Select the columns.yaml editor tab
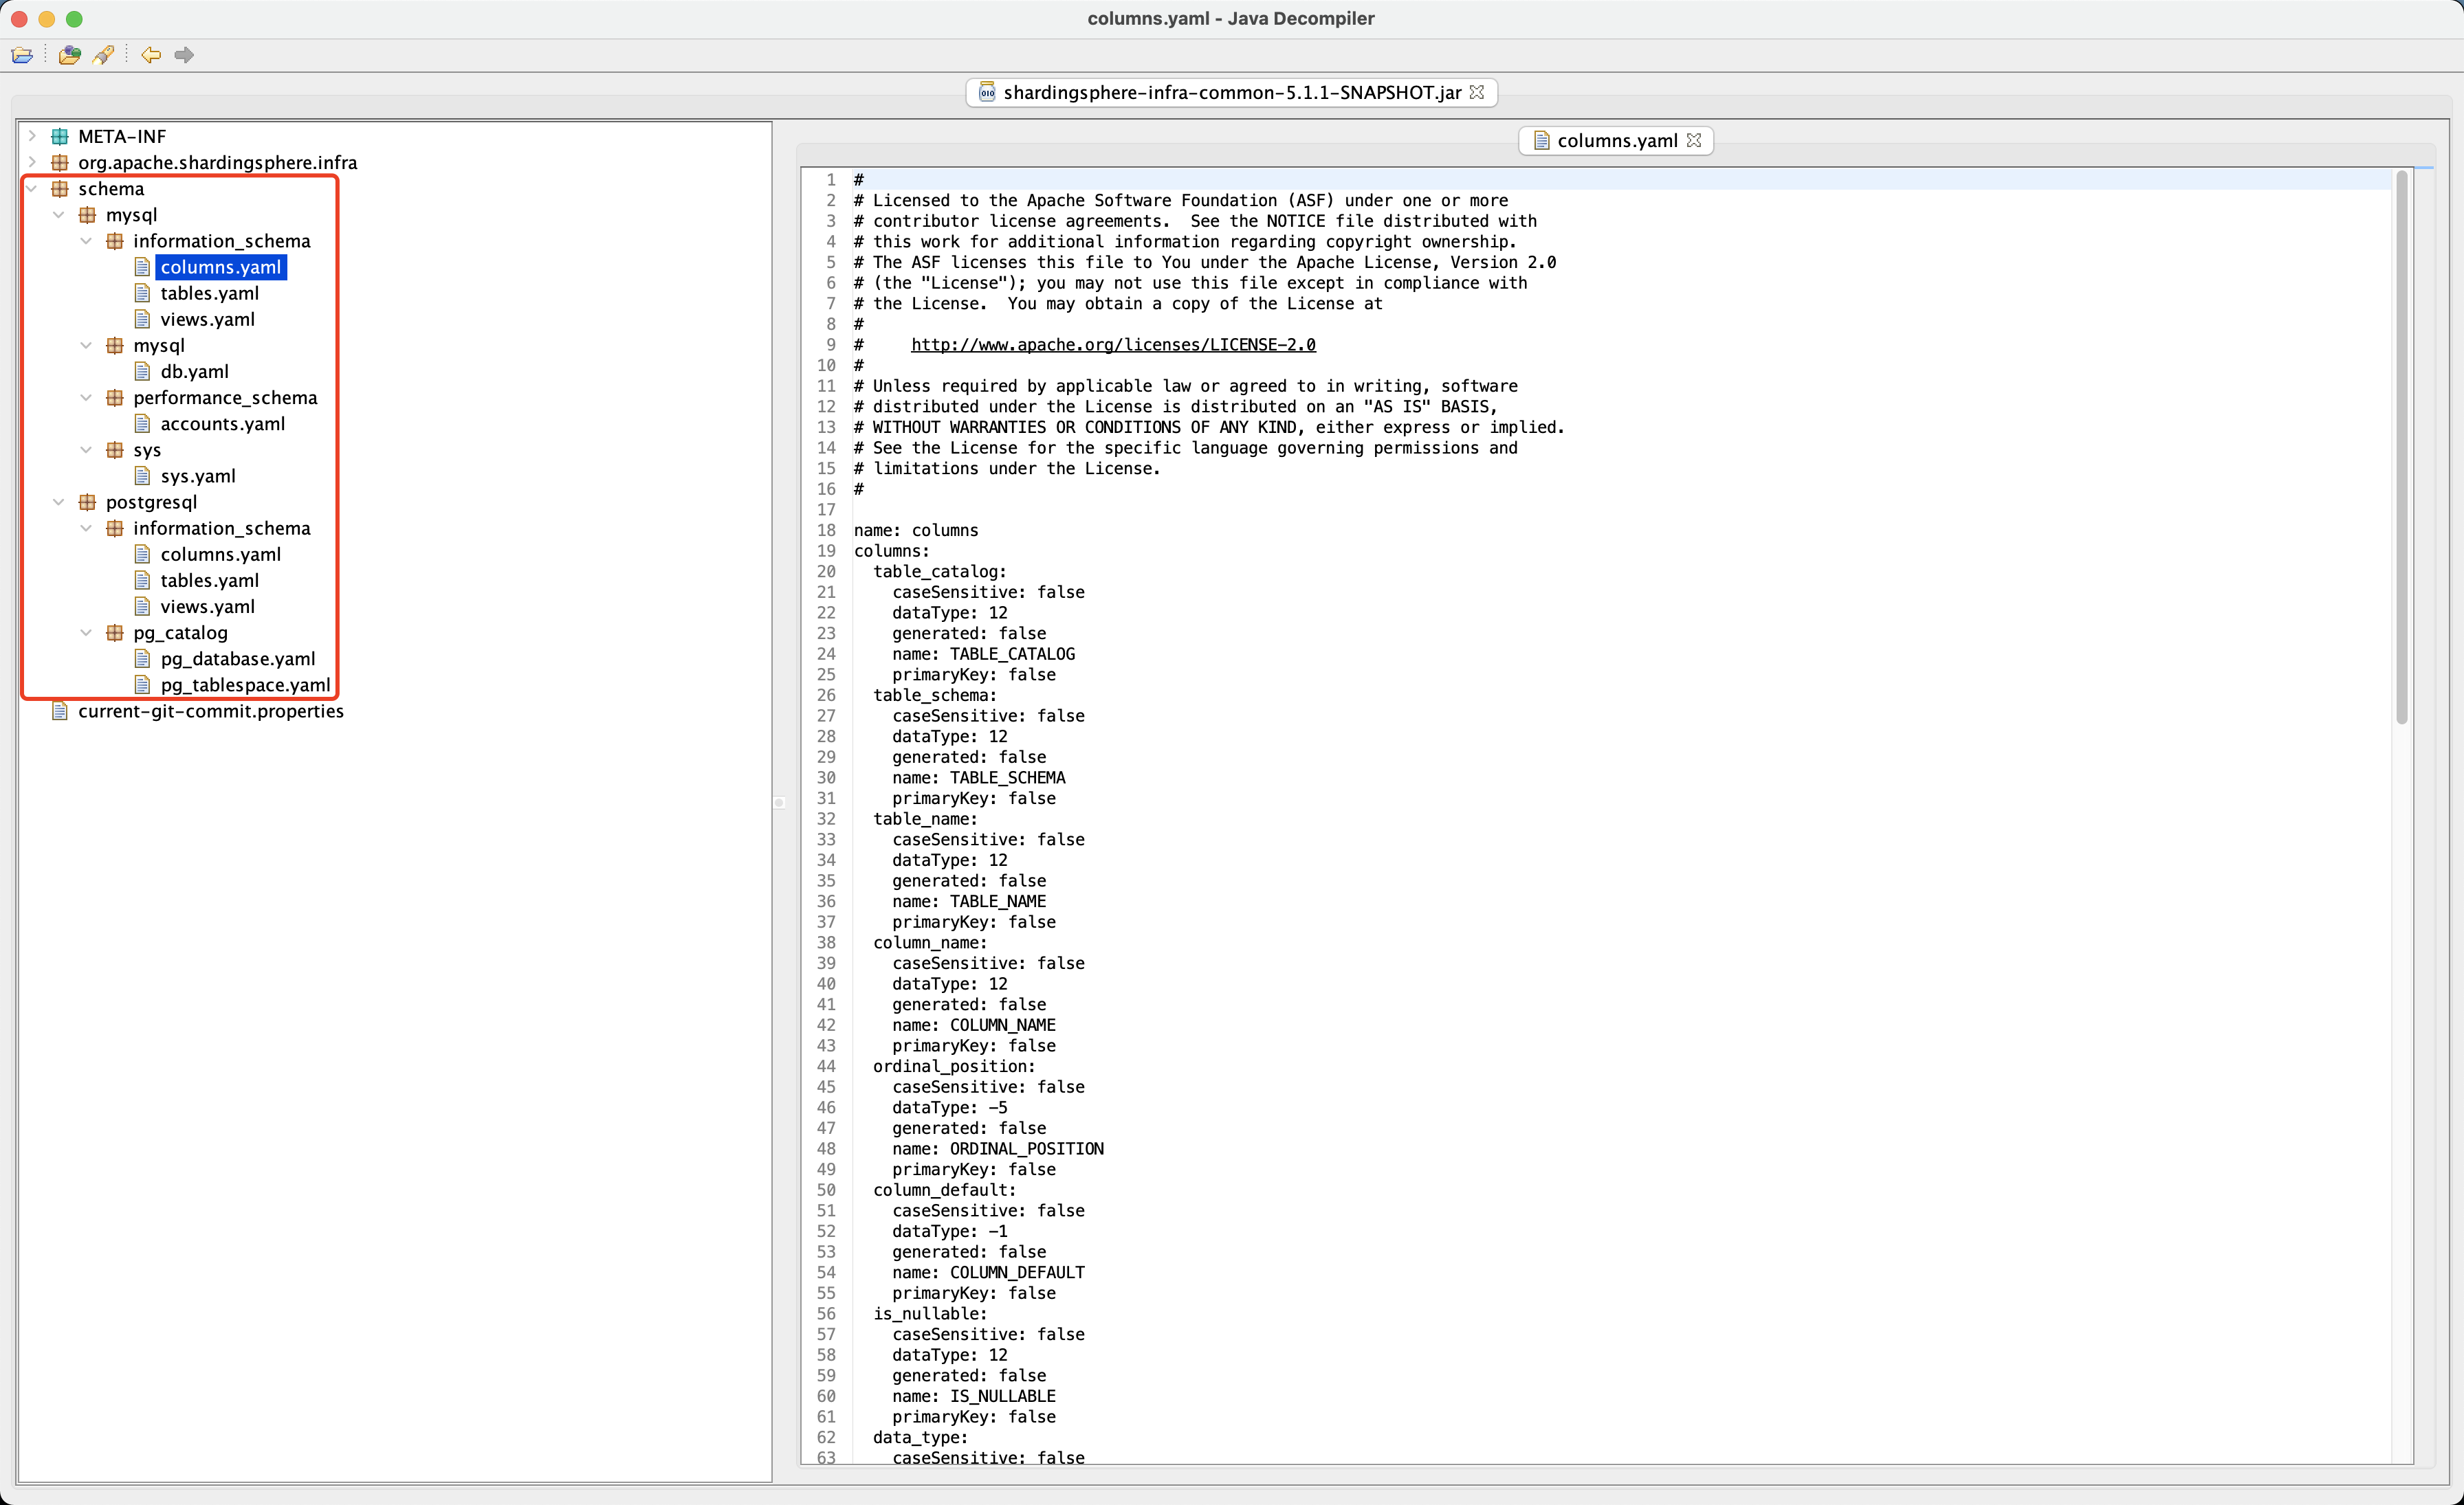 (x=1616, y=141)
